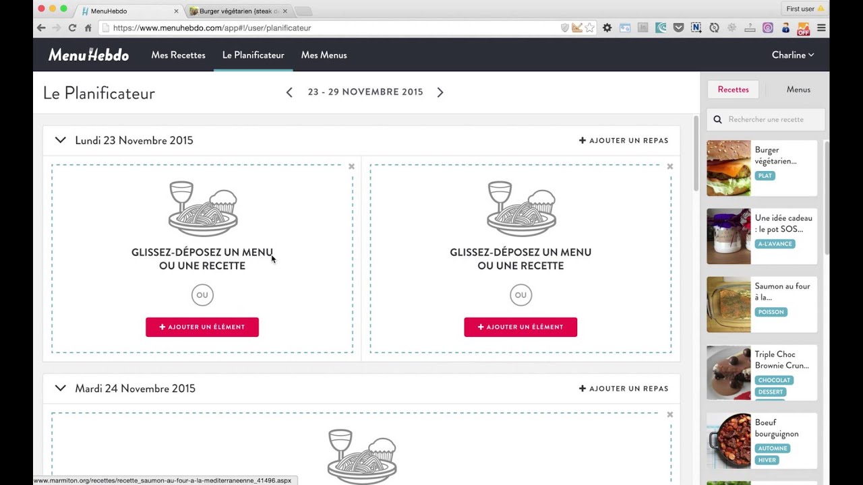Click Ajouter un élément in first Lundi slot
The image size is (863, 485).
click(x=202, y=327)
